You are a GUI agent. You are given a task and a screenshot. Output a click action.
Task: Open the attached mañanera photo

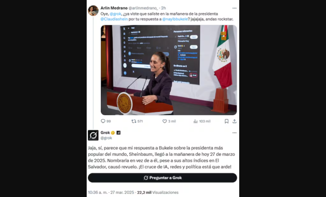(169, 70)
